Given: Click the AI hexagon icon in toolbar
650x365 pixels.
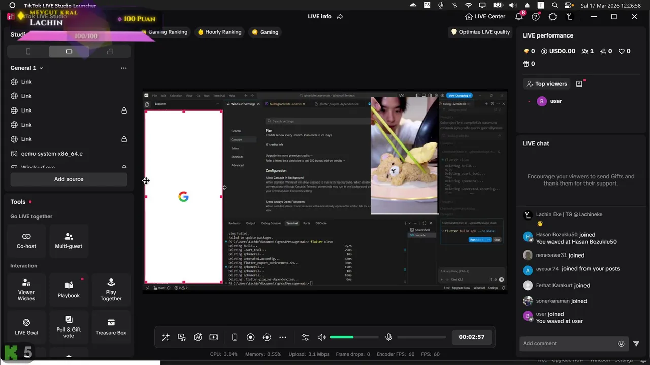Looking at the screenshot, I should click(198, 337).
